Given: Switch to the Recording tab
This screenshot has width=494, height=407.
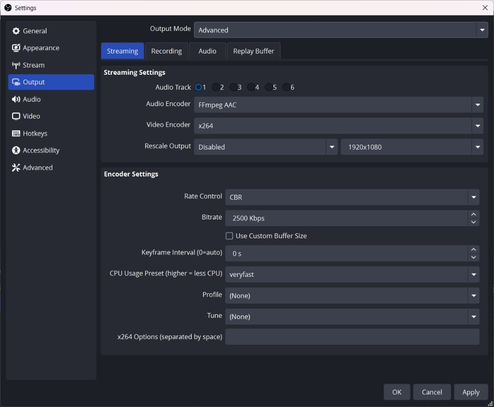Looking at the screenshot, I should (166, 51).
